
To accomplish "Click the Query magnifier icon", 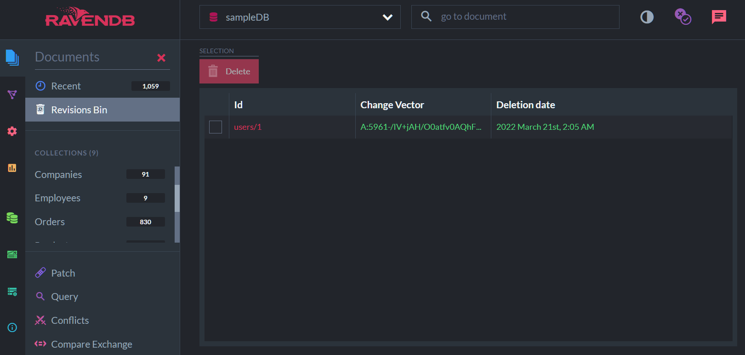I will pyautogui.click(x=40, y=296).
